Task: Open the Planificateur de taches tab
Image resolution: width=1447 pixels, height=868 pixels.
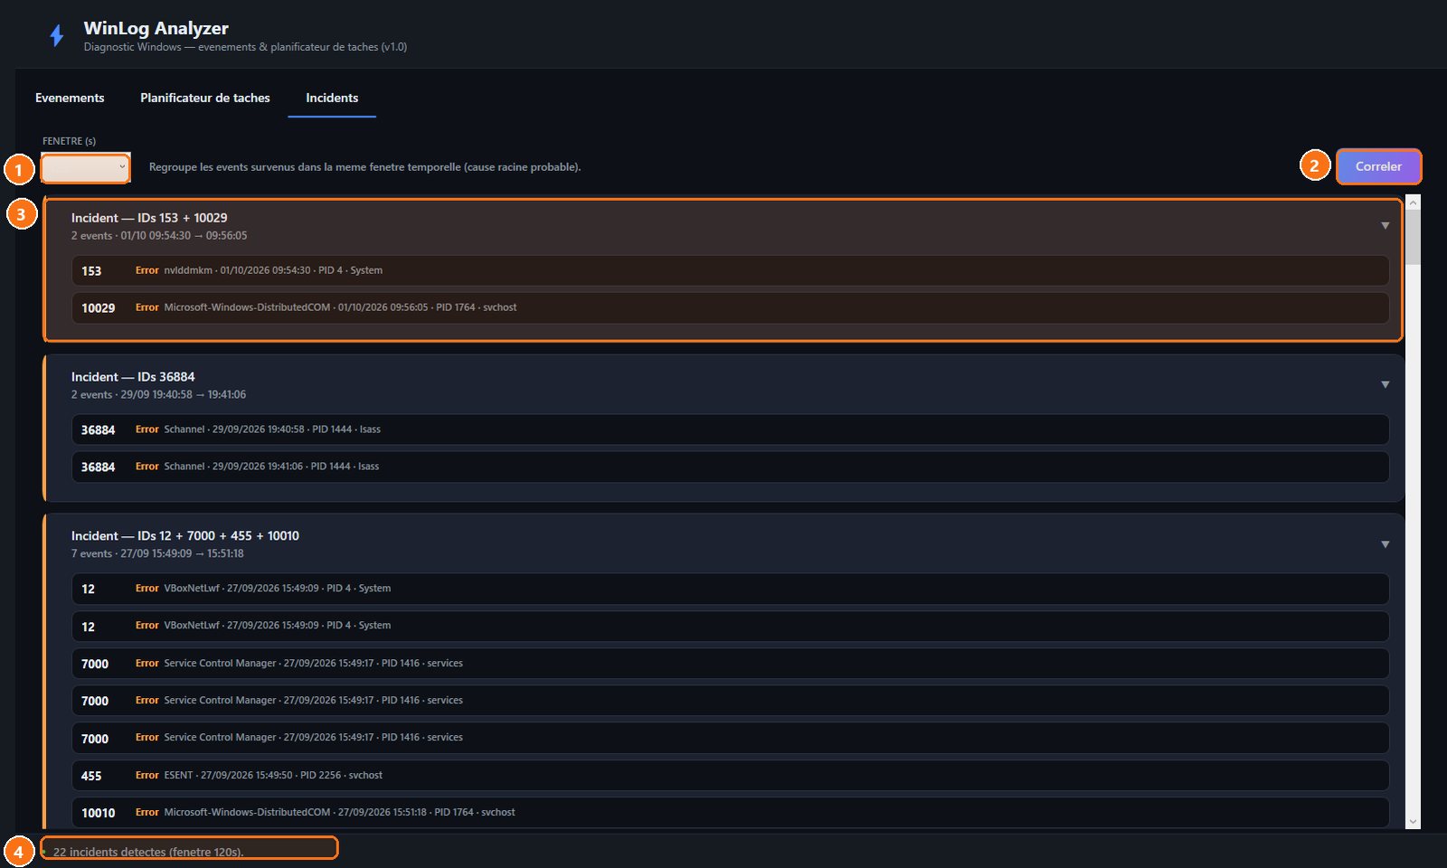Action: (x=205, y=98)
